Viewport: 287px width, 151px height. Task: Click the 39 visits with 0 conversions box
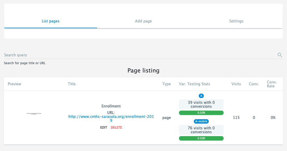(x=201, y=104)
